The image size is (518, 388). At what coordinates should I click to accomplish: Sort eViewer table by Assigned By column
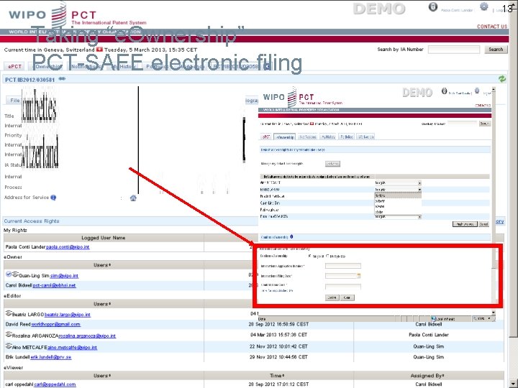pyautogui.click(x=427, y=376)
